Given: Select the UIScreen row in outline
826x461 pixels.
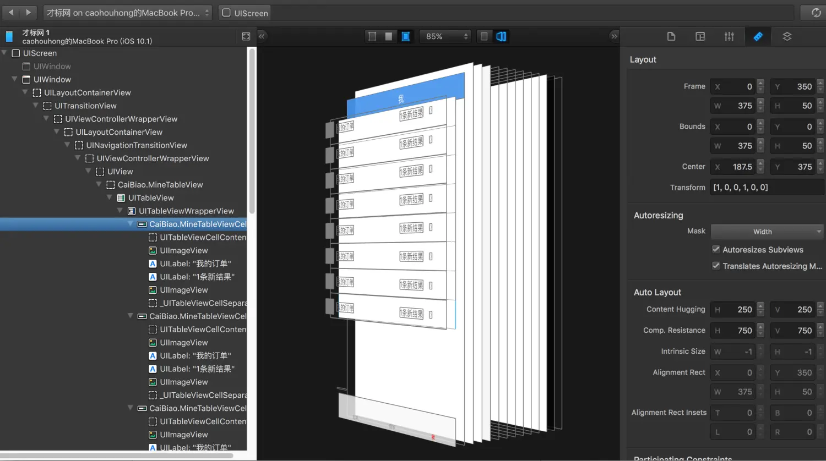Looking at the screenshot, I should pos(124,53).
